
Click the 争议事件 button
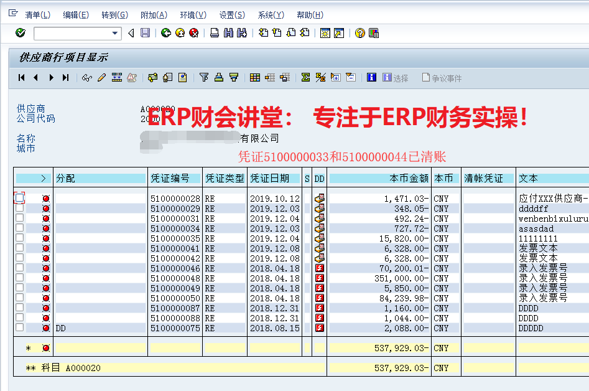coord(442,78)
